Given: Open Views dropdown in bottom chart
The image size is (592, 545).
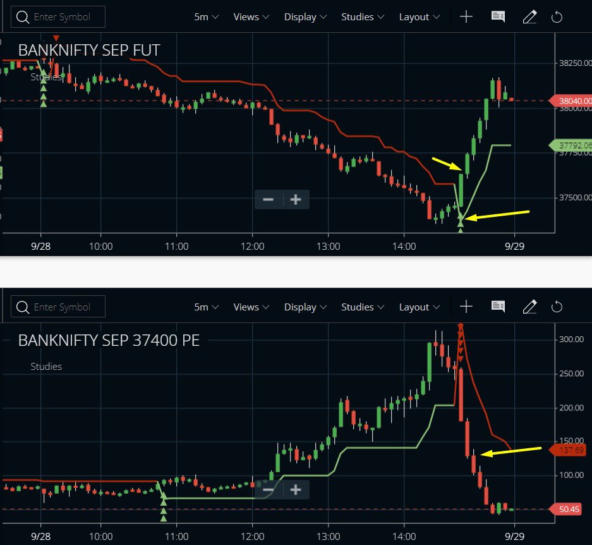Looking at the screenshot, I should (251, 307).
